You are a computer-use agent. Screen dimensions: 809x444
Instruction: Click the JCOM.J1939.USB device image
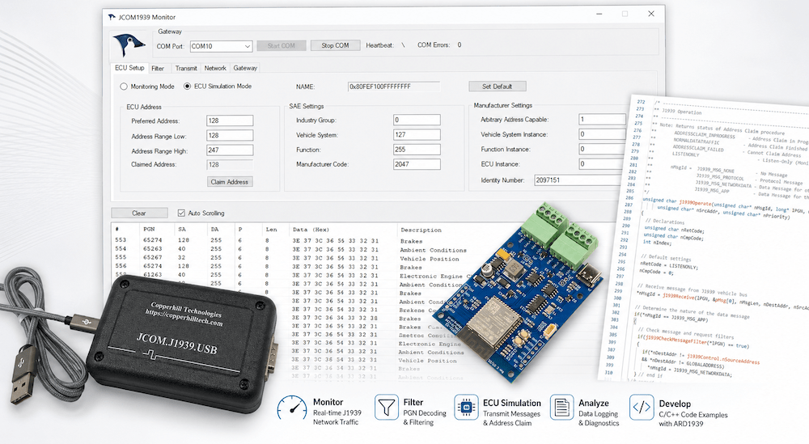[181, 344]
